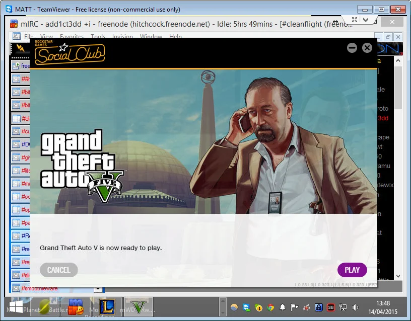Restore the mIRC channel child window

(388, 37)
